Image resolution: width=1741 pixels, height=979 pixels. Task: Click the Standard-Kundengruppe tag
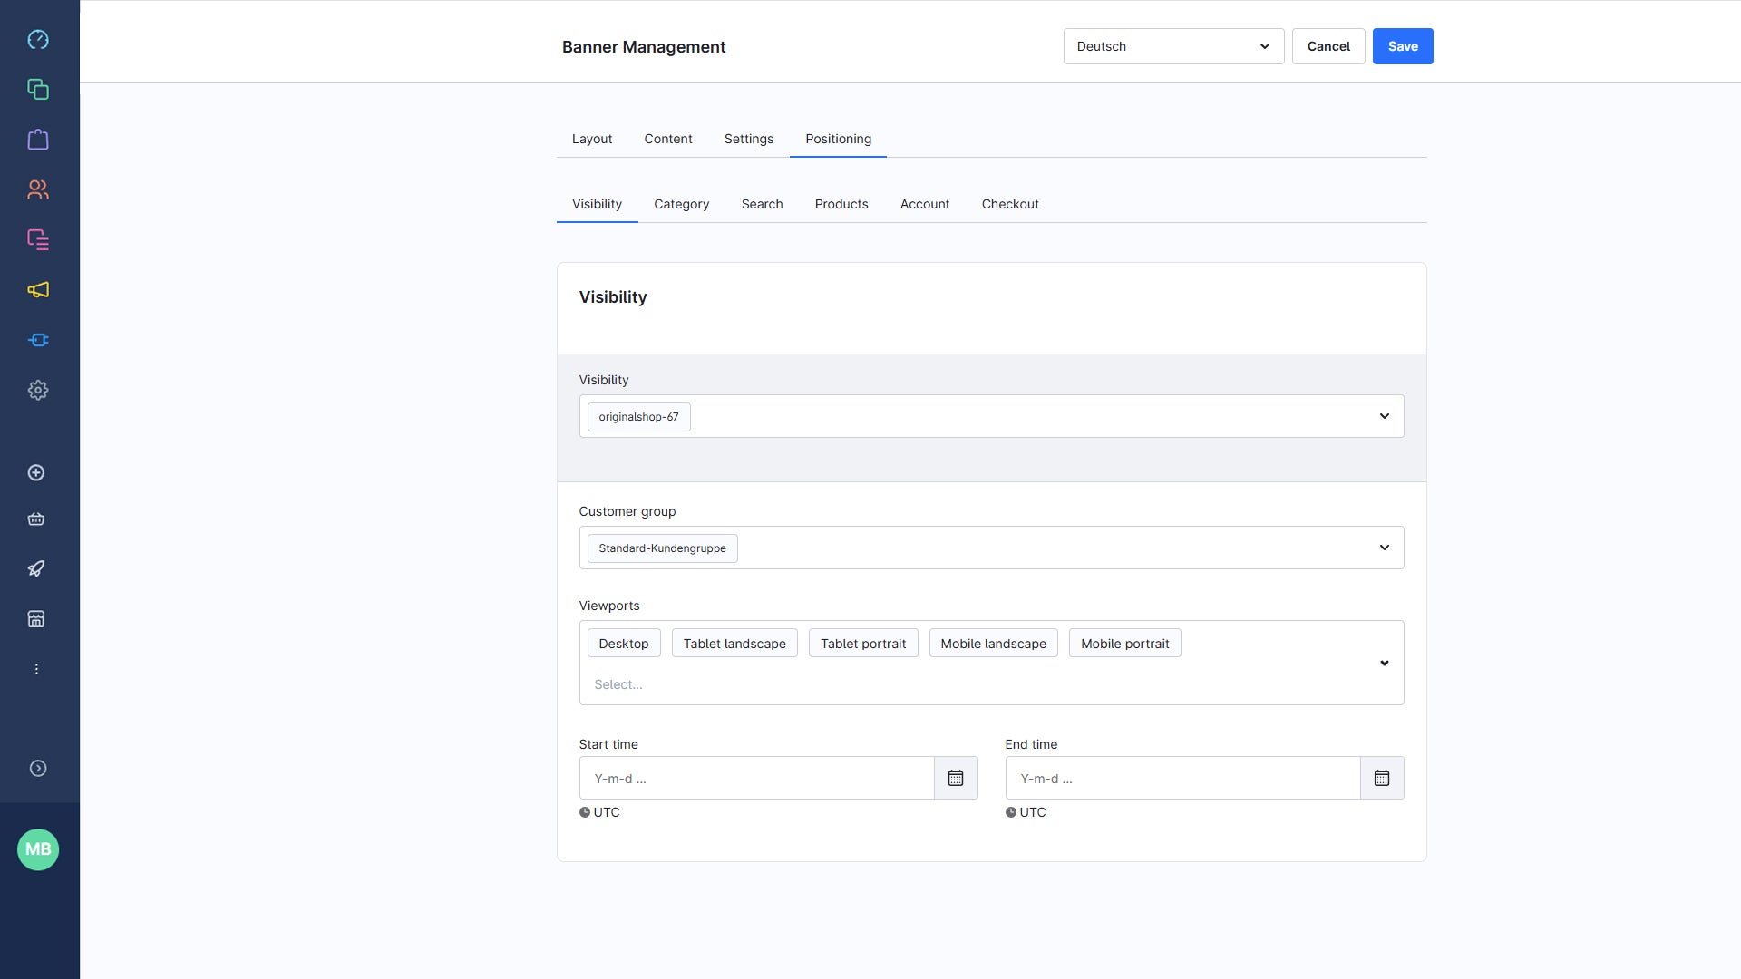pos(662,548)
